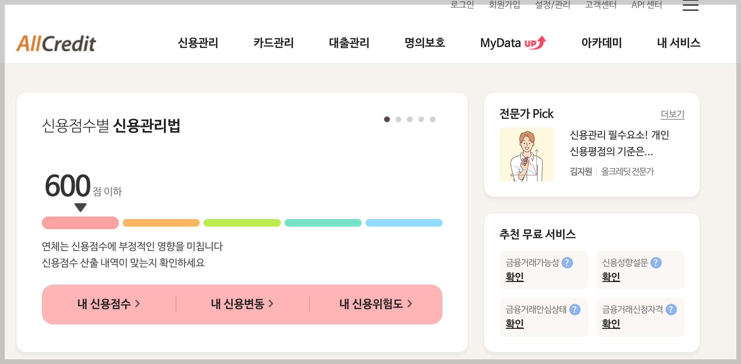Open the hamburger menu icon
The height and width of the screenshot is (364, 741).
(x=690, y=6)
